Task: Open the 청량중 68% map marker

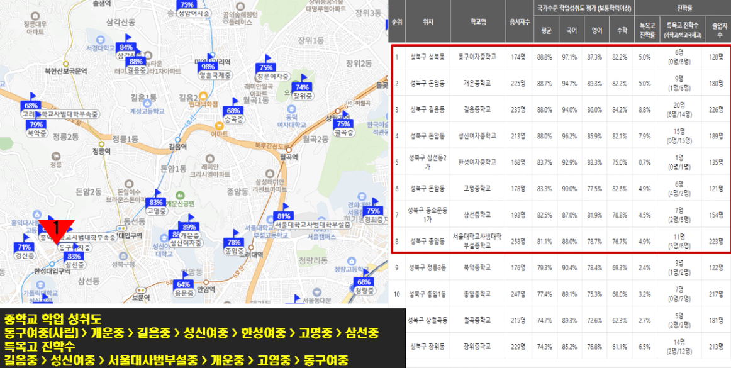Action: click(364, 282)
